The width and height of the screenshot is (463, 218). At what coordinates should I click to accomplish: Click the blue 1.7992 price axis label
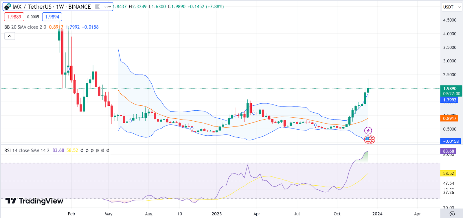coord(449,100)
